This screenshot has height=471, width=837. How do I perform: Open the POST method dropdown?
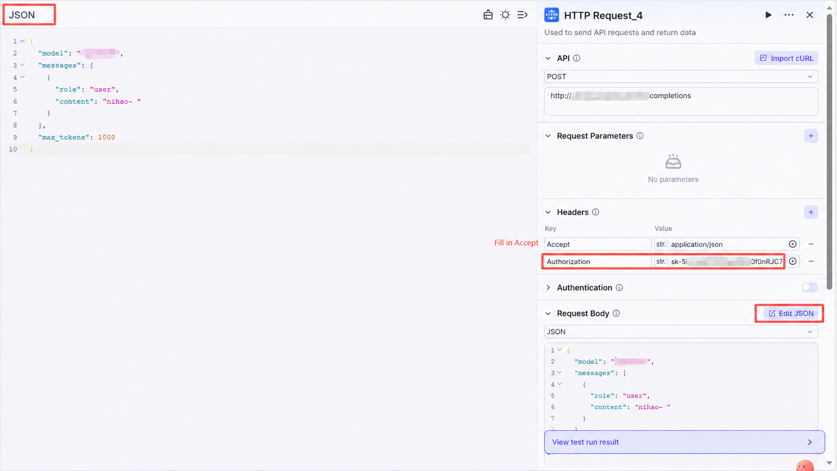pyautogui.click(x=681, y=77)
